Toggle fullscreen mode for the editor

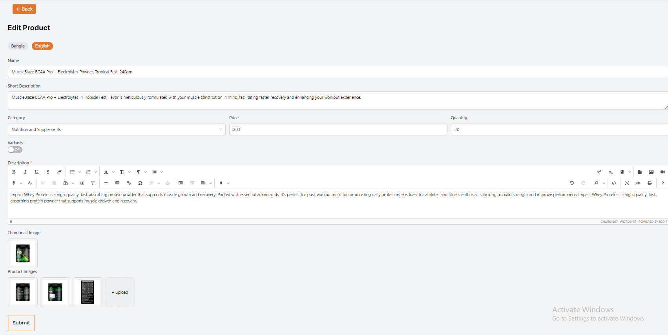click(627, 183)
